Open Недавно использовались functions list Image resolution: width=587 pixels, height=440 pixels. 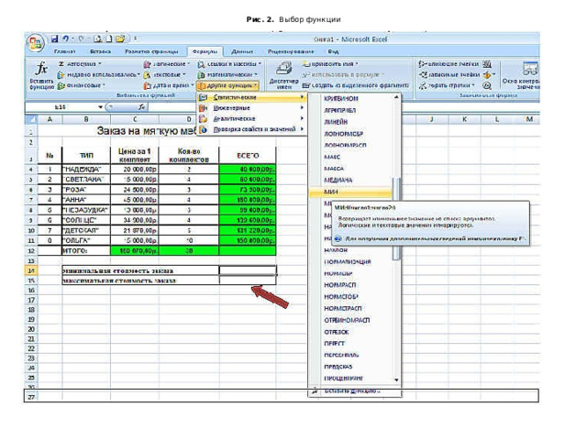[x=99, y=75]
